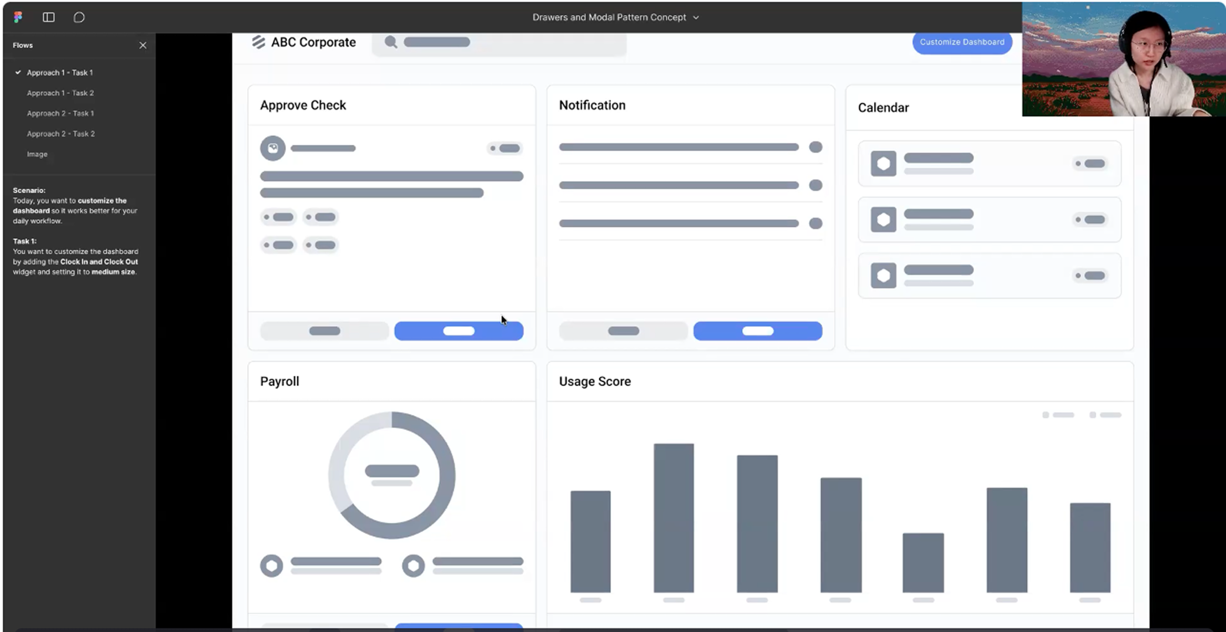This screenshot has height=632, width=1226.
Task: Select Approach 2 - Task 1 flow
Action: (x=60, y=114)
